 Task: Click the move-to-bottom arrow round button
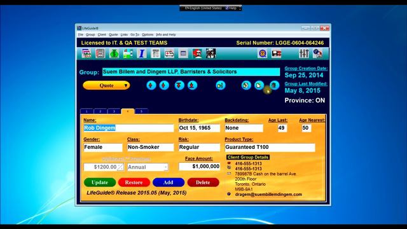pyautogui.click(x=192, y=85)
